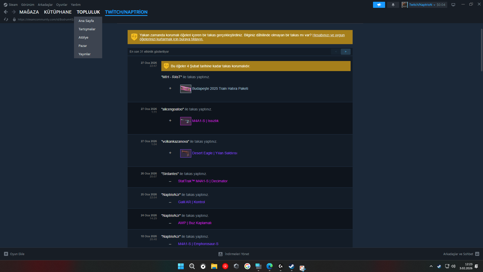Click the profile avatar in the header
Image resolution: width=483 pixels, height=272 pixels.
point(404,5)
